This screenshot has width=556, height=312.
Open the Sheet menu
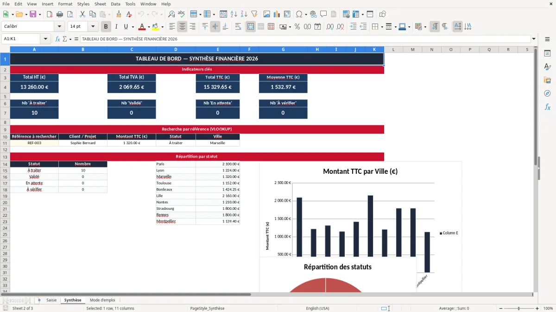point(100,4)
